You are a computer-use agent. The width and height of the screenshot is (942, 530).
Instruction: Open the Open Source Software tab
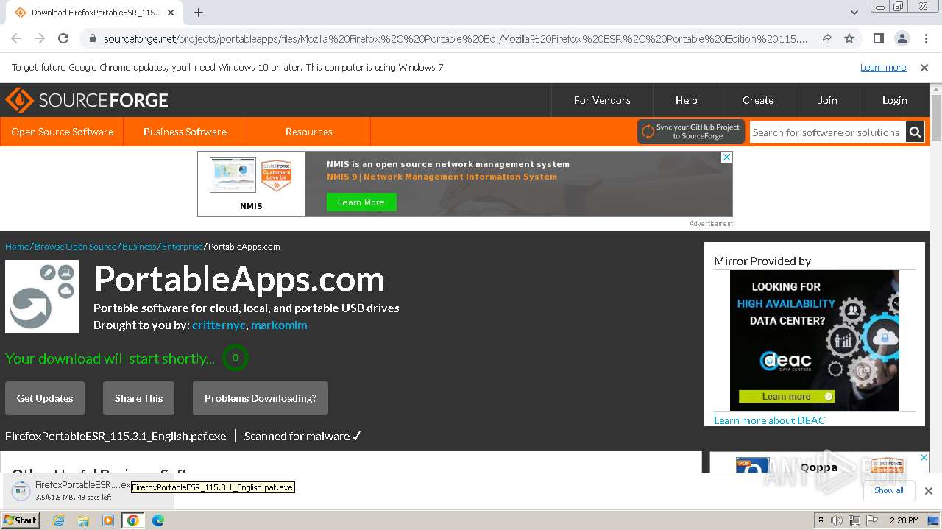(x=62, y=132)
